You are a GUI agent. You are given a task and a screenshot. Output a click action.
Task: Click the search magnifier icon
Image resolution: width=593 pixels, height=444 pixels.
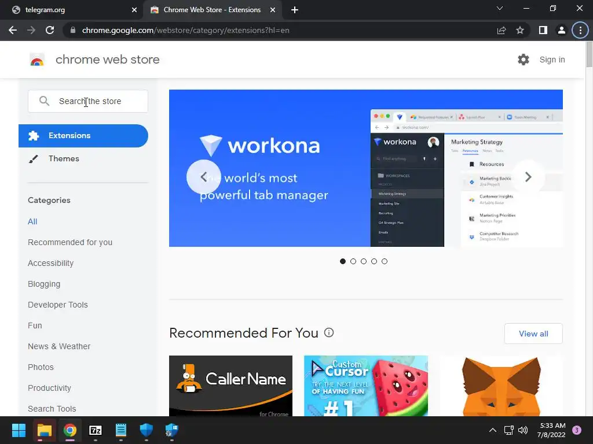[x=44, y=101]
